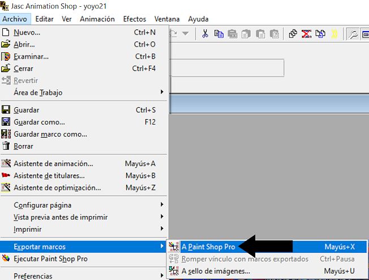Viewport: 369px width, 280px height.
Task: Click the A sello de imágenes submenu icon
Action: (x=174, y=271)
